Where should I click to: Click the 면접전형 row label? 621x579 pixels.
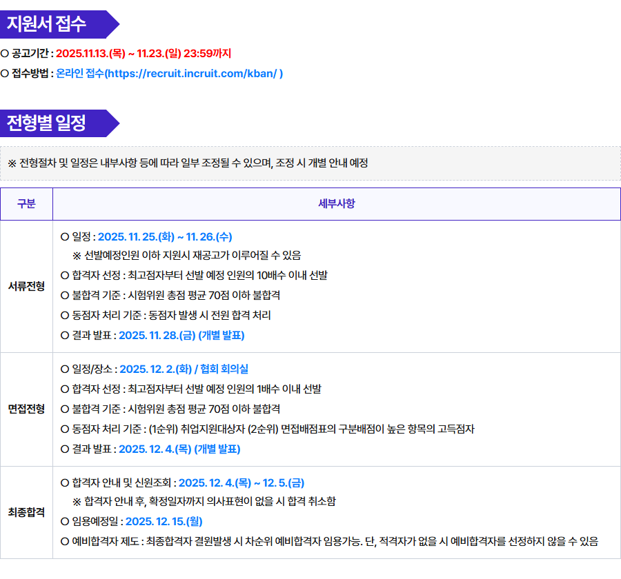26,409
